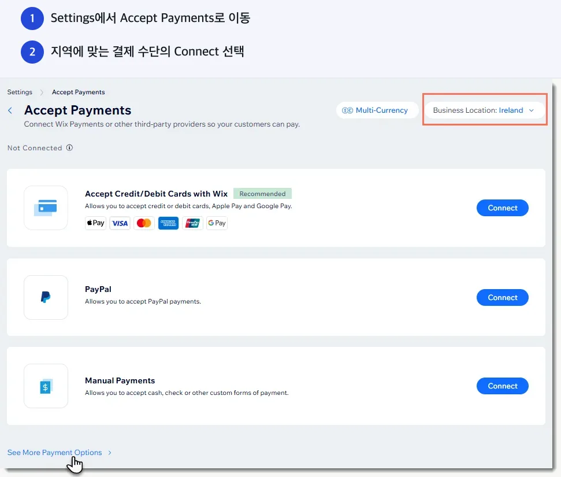Connect credit/debit cards with Wix

tap(502, 208)
